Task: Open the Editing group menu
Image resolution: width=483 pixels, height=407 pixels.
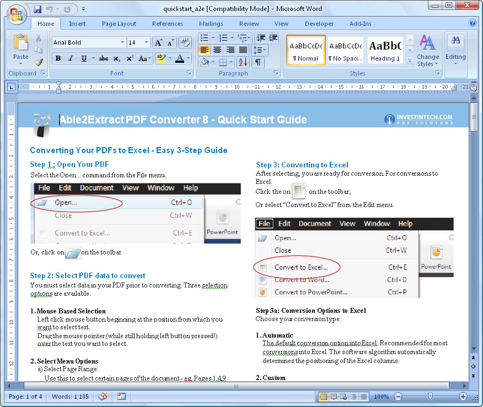Action: (x=455, y=51)
